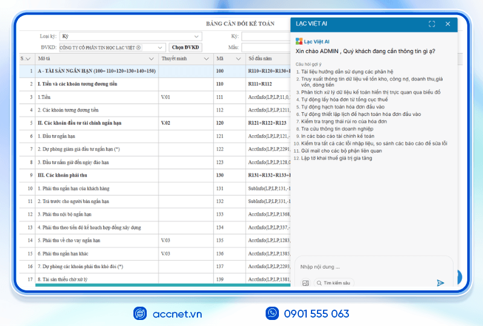The width and height of the screenshot is (483, 326).
Task: Choose suggestion Tự động hạch toán hóa đơn đầu vào
Action: 342,107
